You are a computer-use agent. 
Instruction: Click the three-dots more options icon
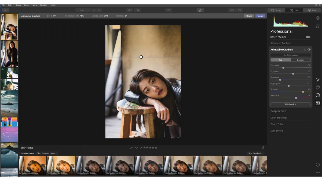click(318, 172)
